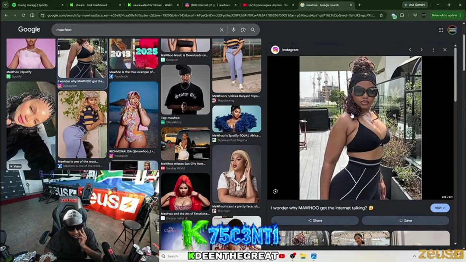The width and height of the screenshot is (466, 262).
Task: Search inside image with Lens icon
Action: coord(275,191)
